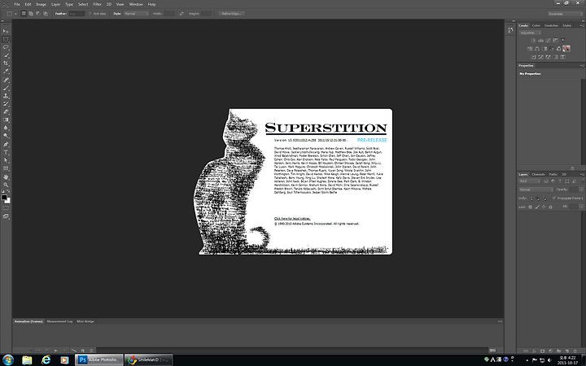Select the Eyedropper tool
Screen dimensions: 586x366
point(6,72)
